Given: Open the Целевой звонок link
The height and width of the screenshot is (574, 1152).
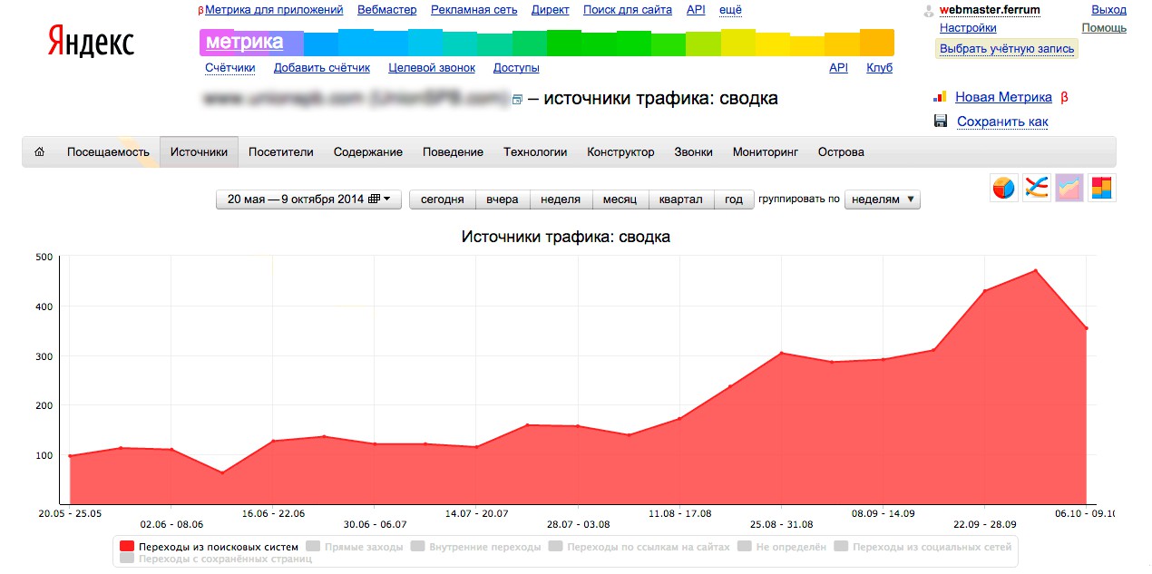Looking at the screenshot, I should click(432, 68).
